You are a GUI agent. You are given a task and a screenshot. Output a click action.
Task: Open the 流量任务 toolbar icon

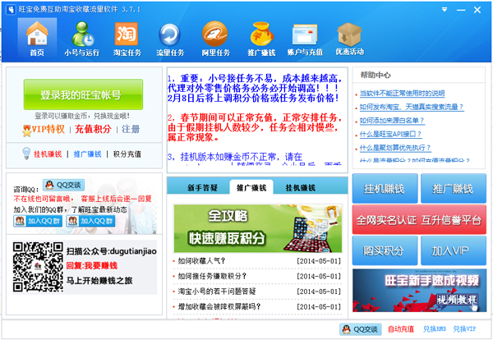coord(170,38)
